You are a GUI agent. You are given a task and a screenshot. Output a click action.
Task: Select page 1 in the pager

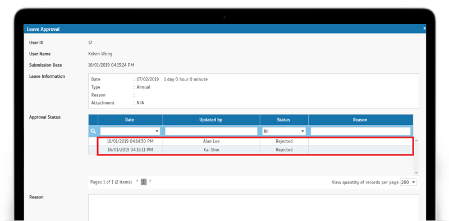tap(144, 182)
